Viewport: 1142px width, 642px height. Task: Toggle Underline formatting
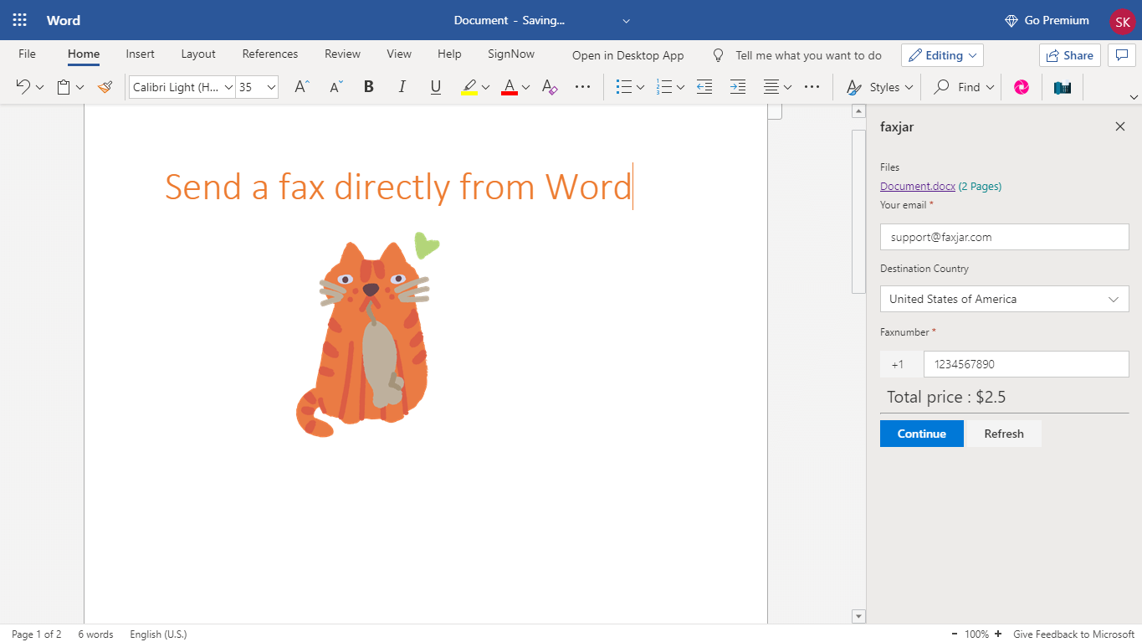coord(435,87)
